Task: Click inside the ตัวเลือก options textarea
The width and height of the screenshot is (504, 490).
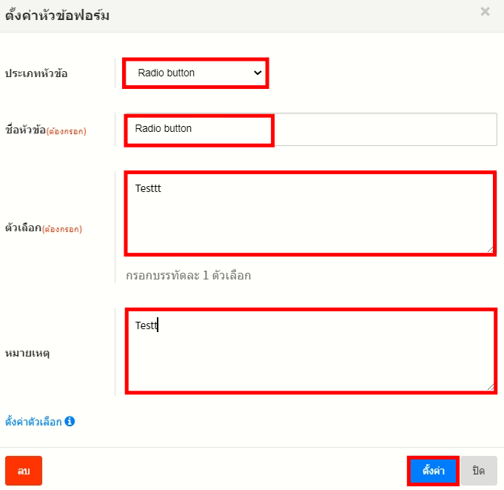Action: click(309, 213)
